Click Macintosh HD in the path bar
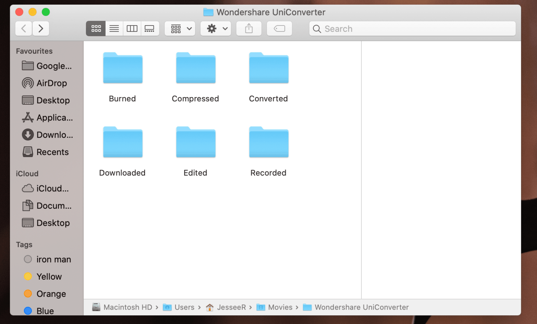The width and height of the screenshot is (537, 324). 122,307
